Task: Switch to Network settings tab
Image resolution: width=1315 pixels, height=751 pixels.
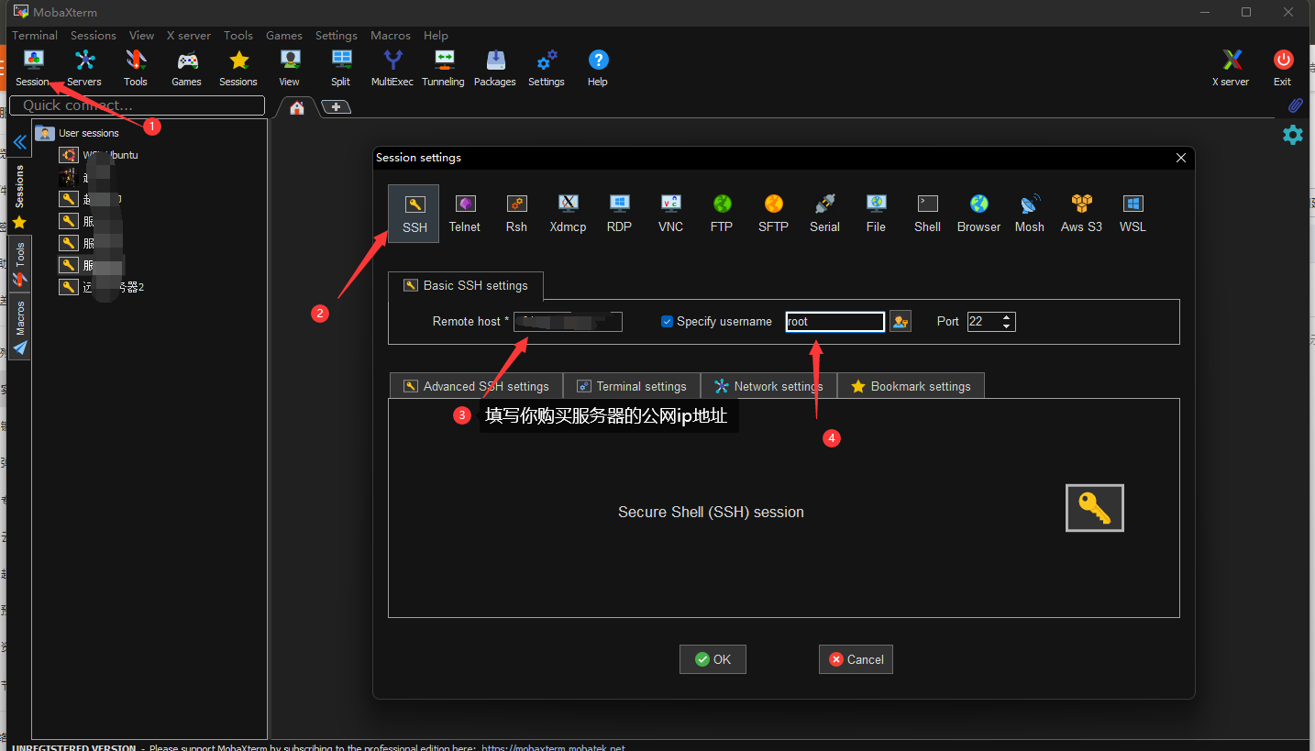Action: [768, 386]
